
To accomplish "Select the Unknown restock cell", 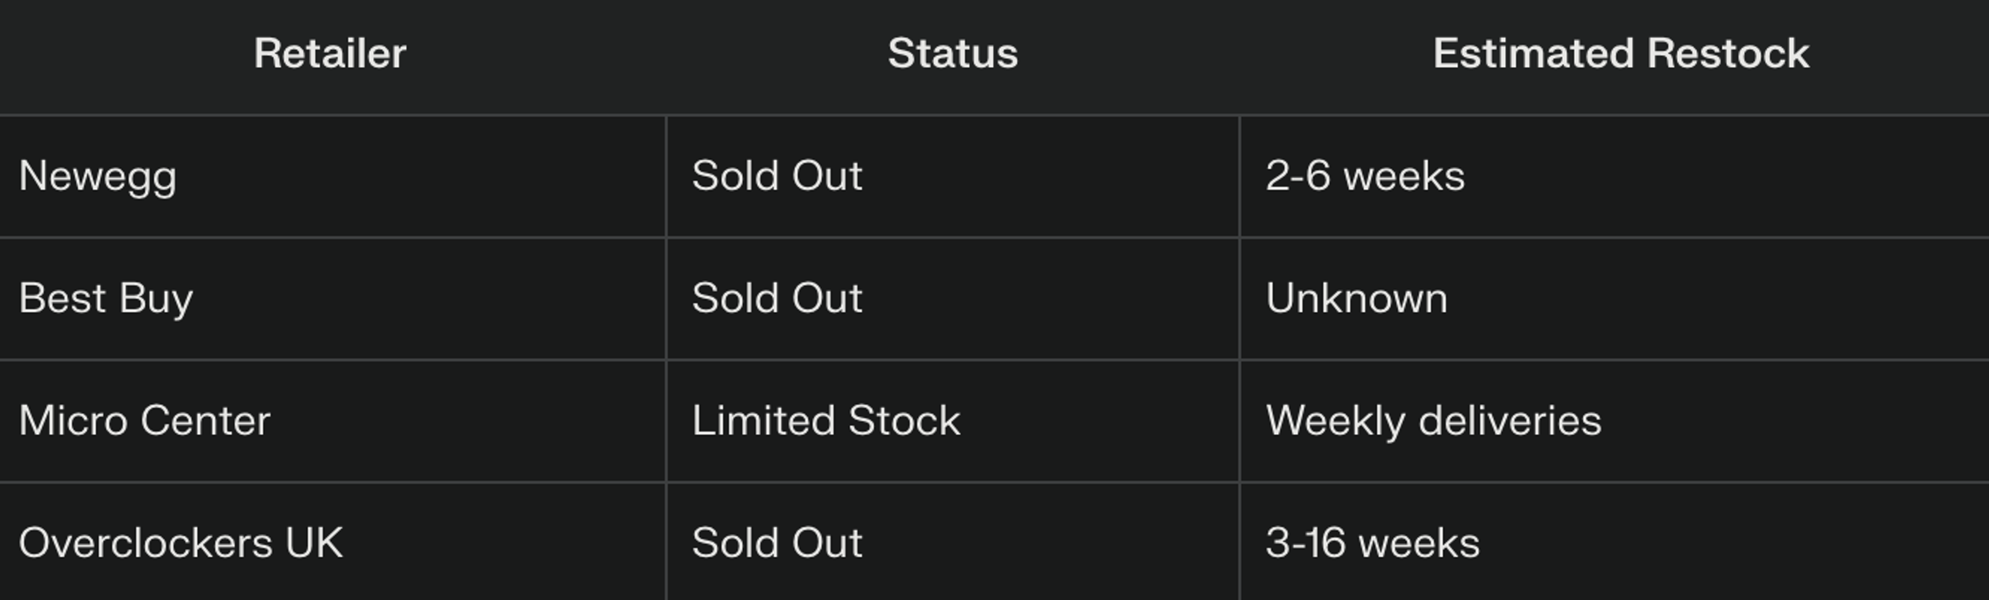I will [x=1357, y=298].
